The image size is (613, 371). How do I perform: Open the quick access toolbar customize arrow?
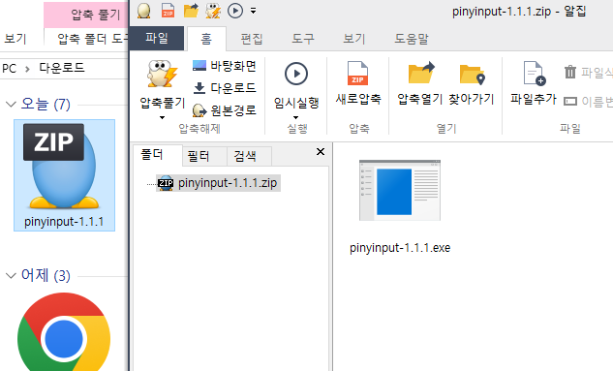pos(254,11)
